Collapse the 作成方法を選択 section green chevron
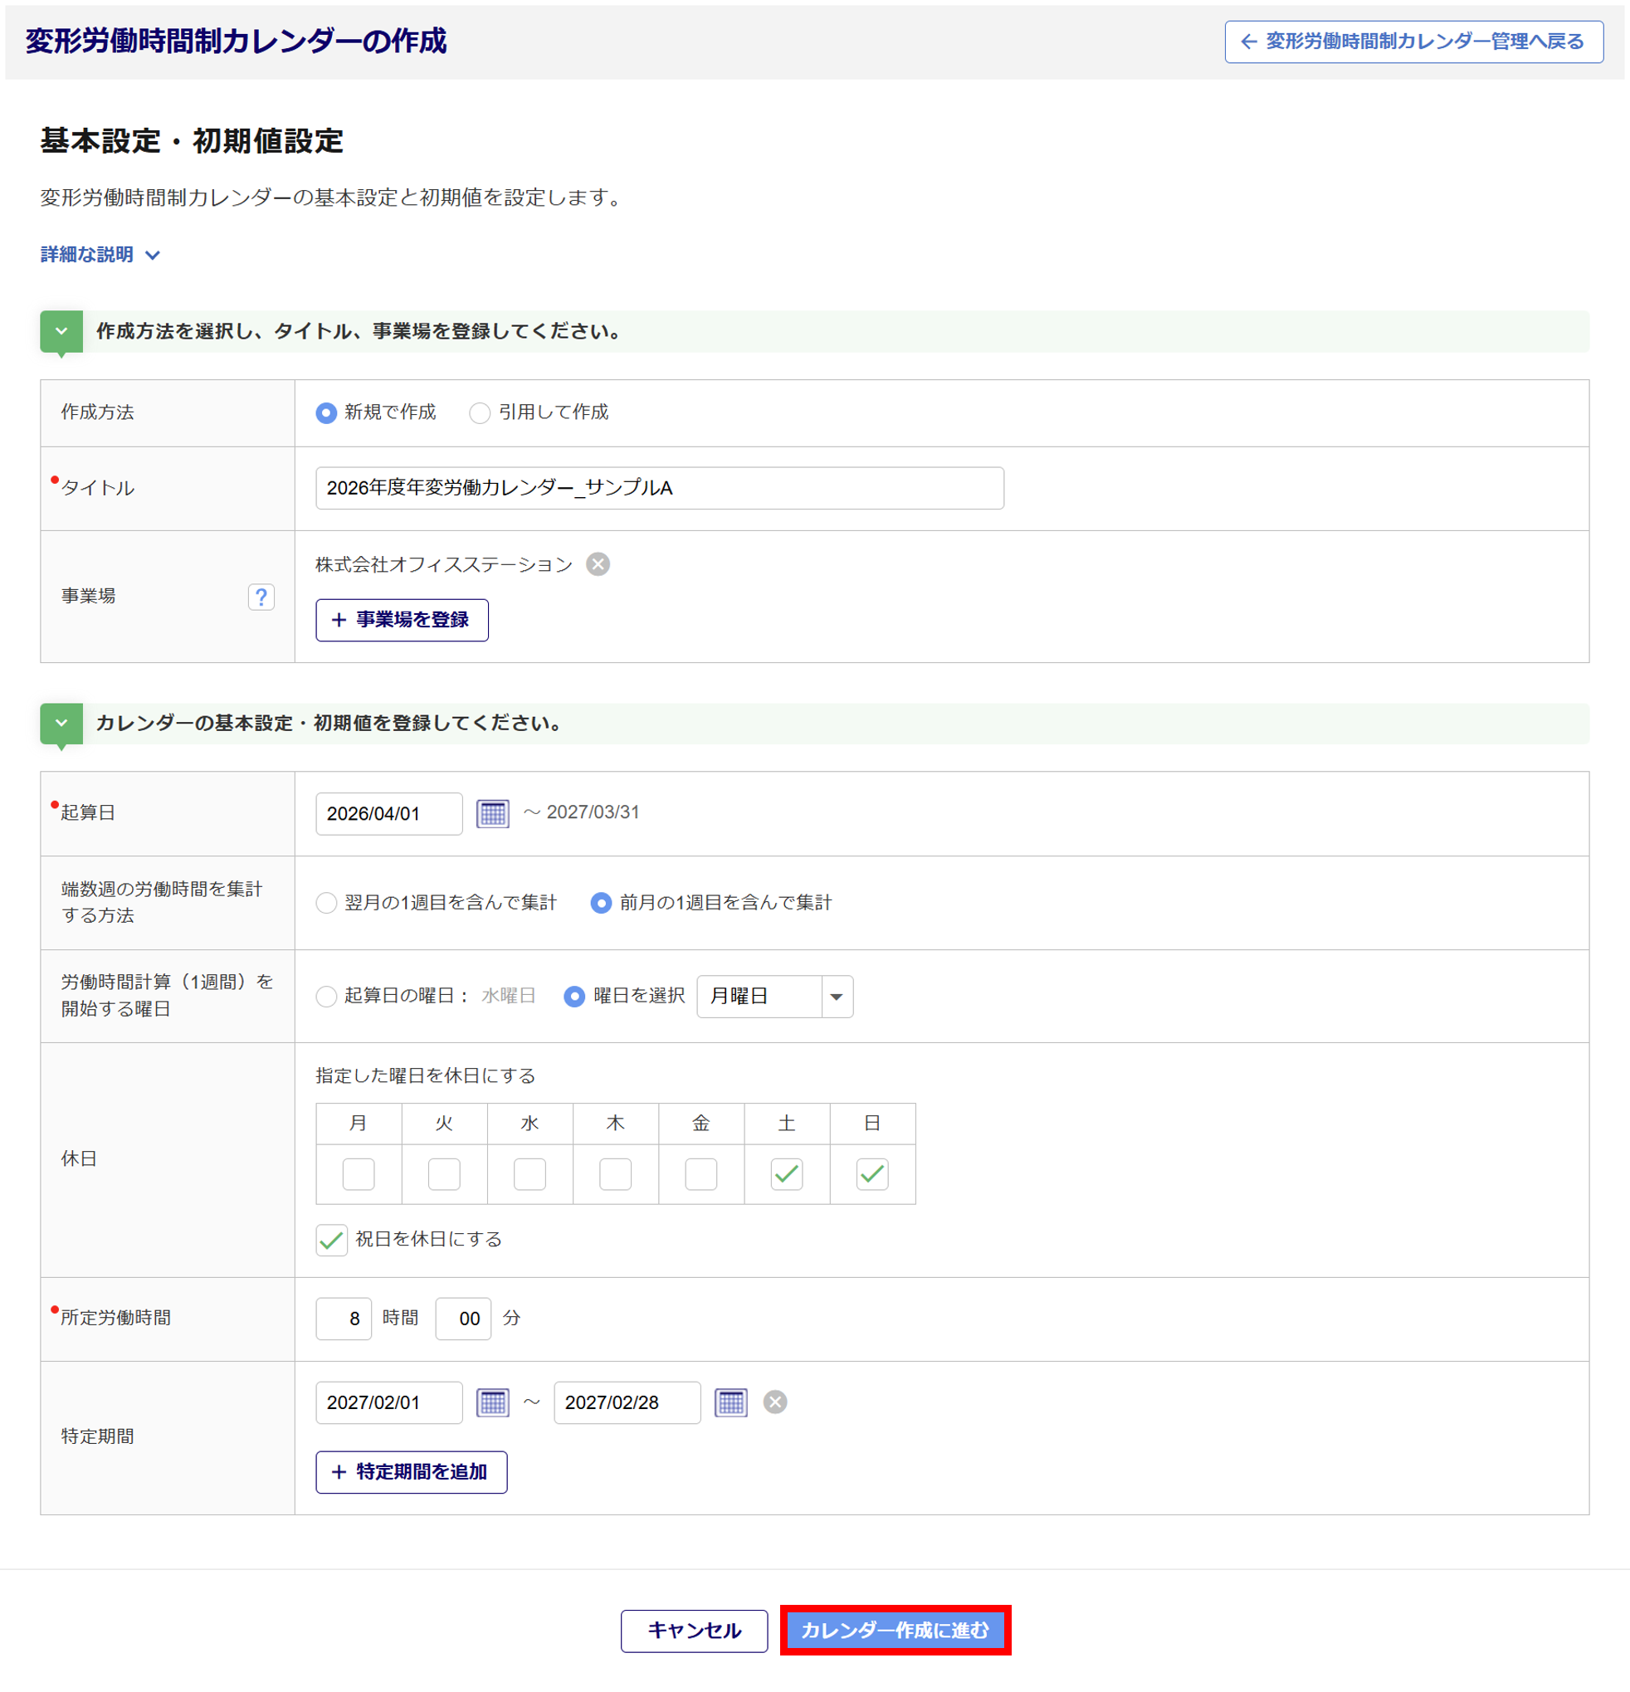This screenshot has height=1692, width=1630. (x=61, y=331)
